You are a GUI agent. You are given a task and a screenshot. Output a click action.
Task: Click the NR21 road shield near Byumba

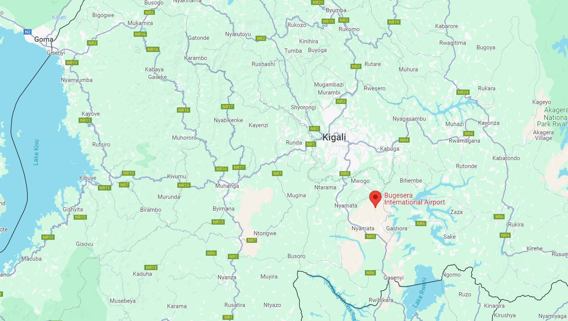318,2
